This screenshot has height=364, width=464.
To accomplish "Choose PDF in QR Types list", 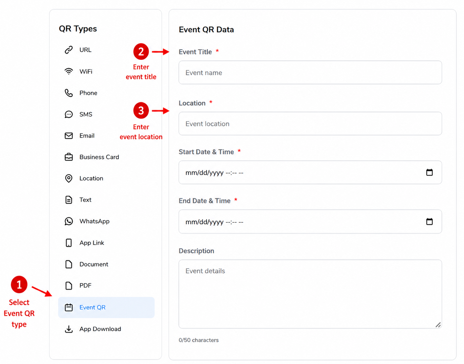I will pyautogui.click(x=85, y=286).
